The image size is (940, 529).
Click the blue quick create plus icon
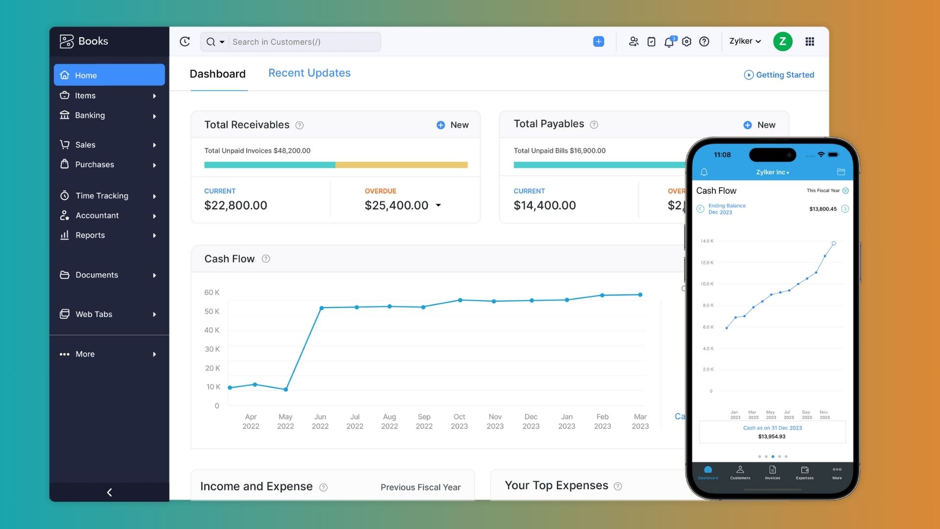[598, 42]
